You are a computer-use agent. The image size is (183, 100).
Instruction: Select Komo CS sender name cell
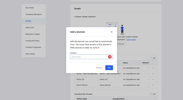[x=80, y=79]
